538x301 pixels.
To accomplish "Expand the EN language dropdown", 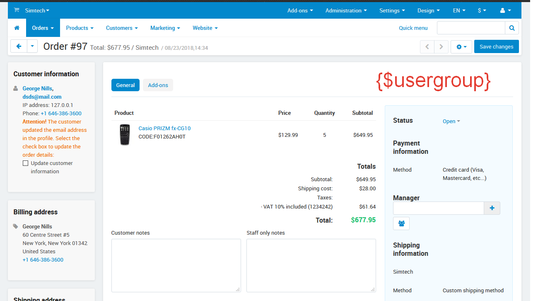I will coord(459,10).
